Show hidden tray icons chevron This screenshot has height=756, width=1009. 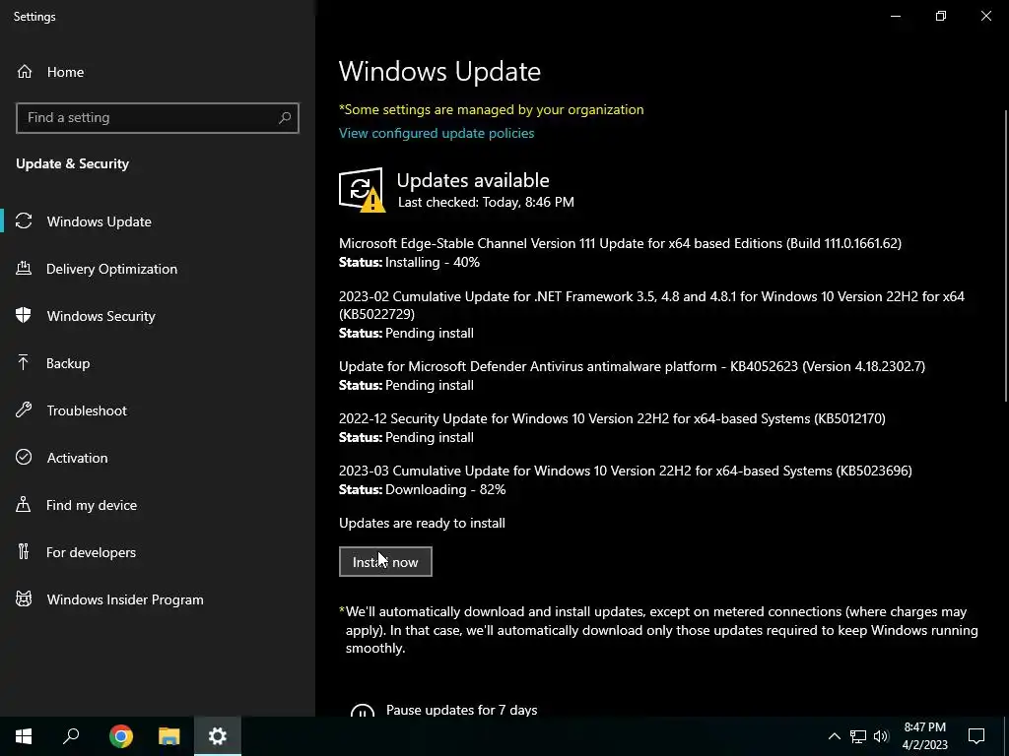(x=834, y=736)
